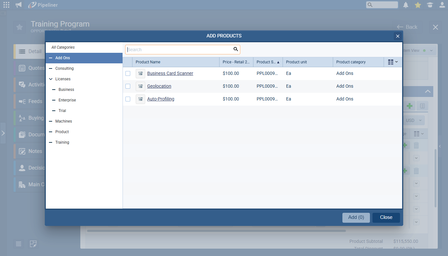The width and height of the screenshot is (448, 256).
Task: Open the notifications bell icon
Action: tap(406, 5)
